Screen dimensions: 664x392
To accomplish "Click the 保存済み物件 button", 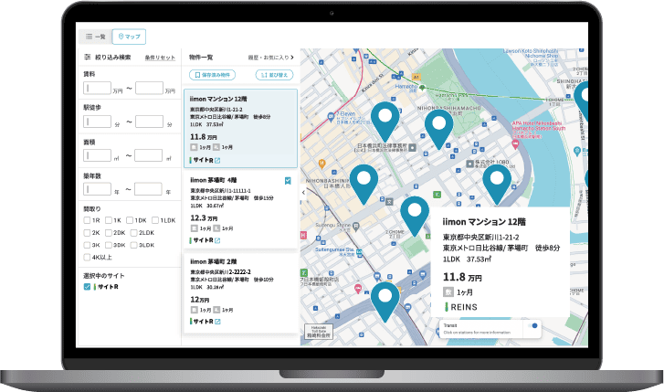I will coord(215,75).
